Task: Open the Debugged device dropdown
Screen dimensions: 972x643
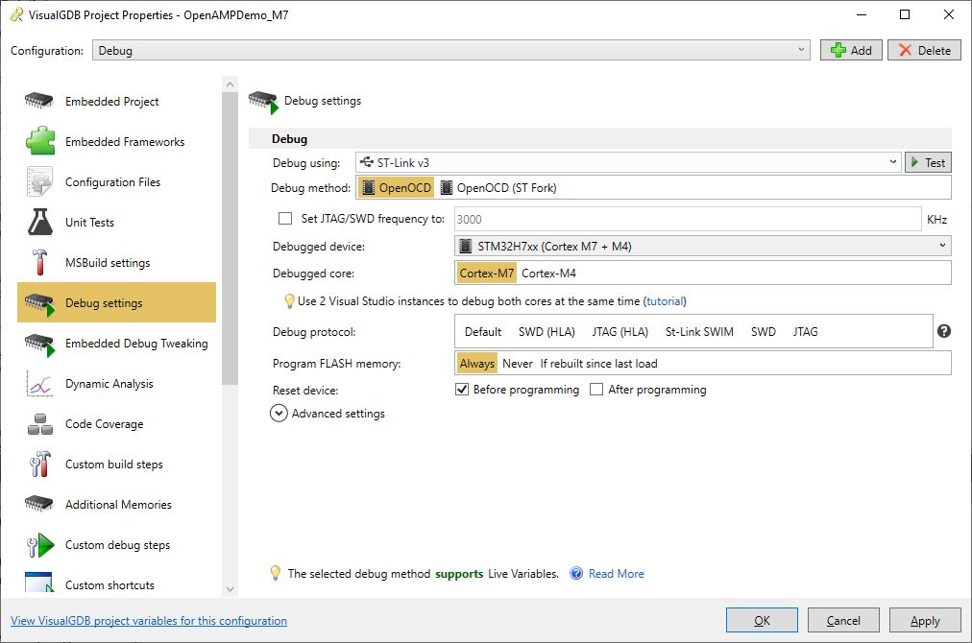Action: click(702, 246)
